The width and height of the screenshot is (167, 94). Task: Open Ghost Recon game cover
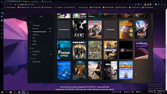point(95,70)
